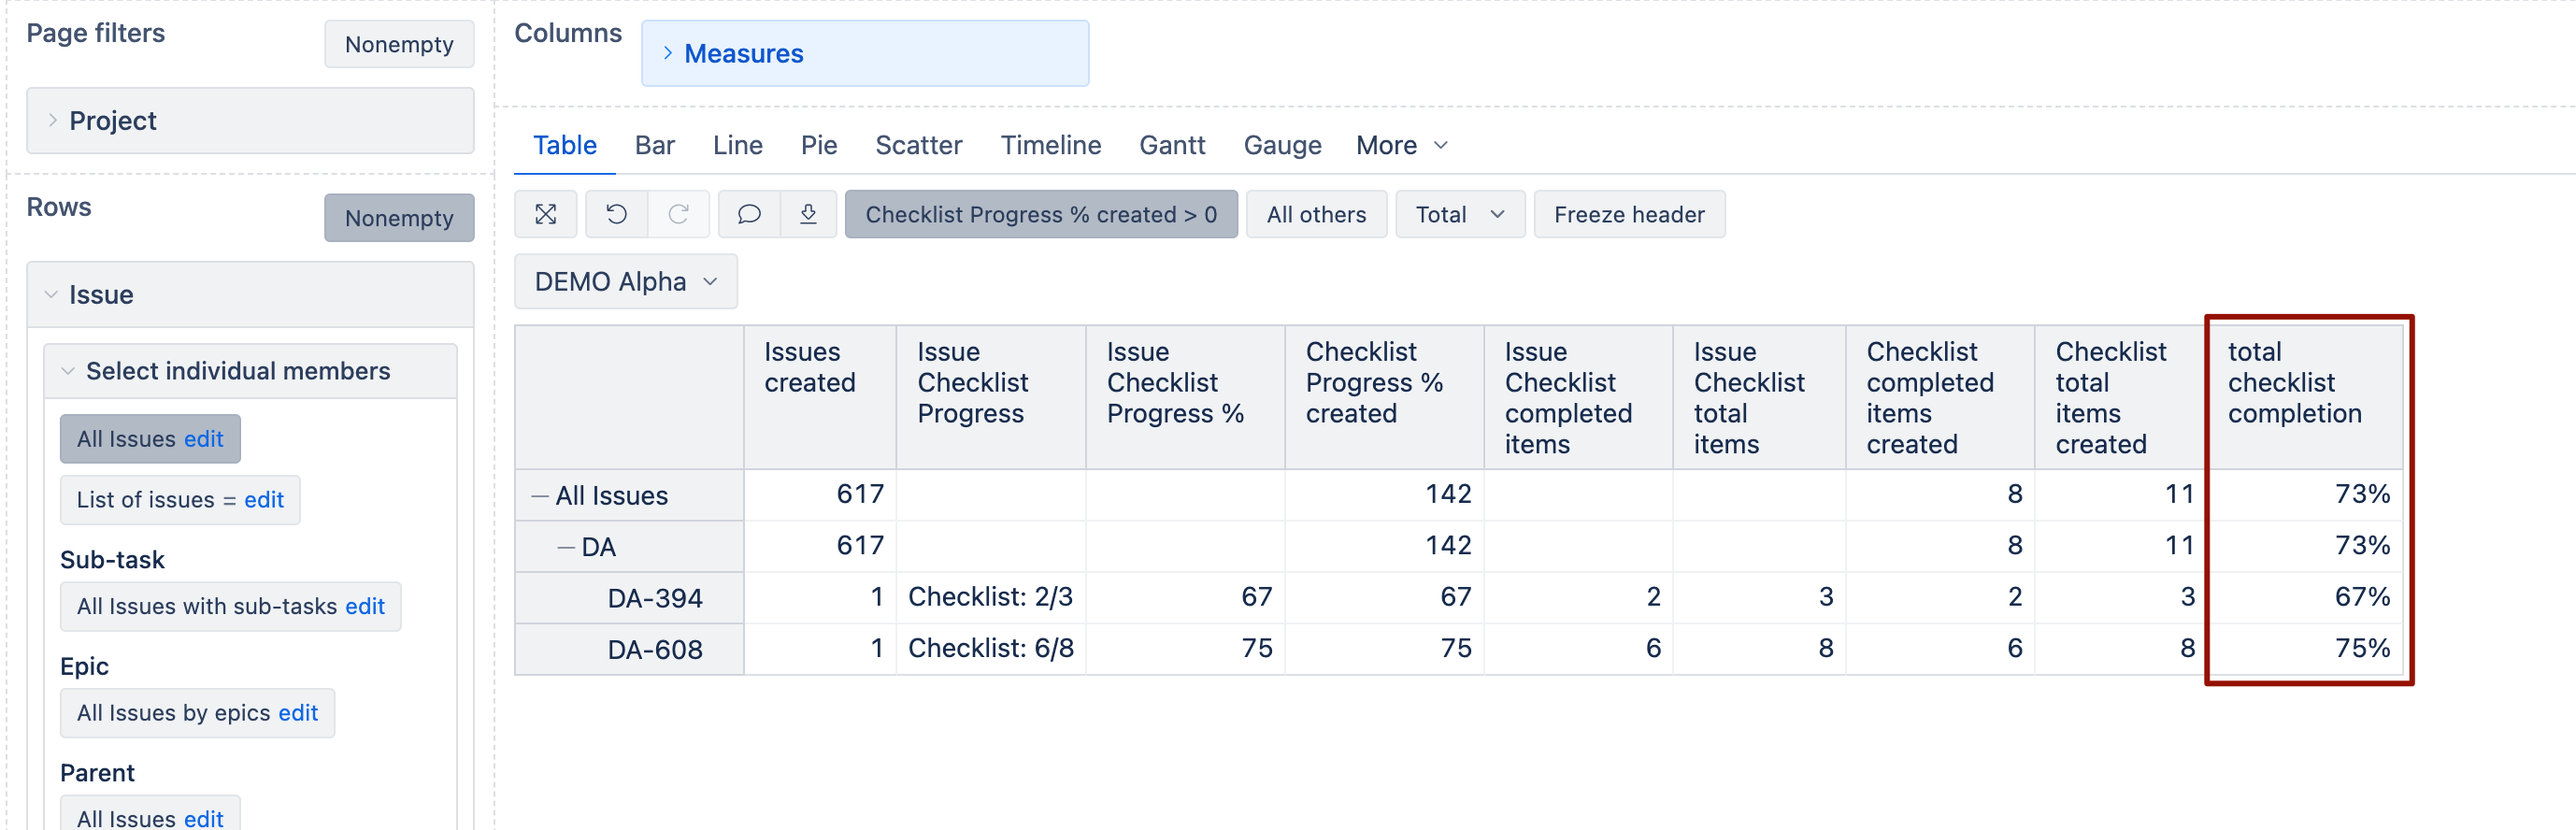Viewport: 2576px width, 830px height.
Task: Open the comment bubble icon
Action: [749, 214]
